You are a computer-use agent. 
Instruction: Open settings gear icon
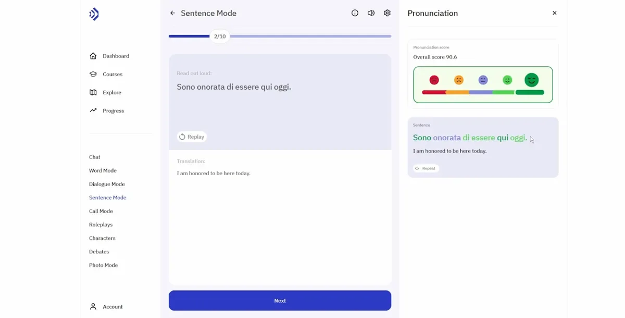[x=387, y=13]
